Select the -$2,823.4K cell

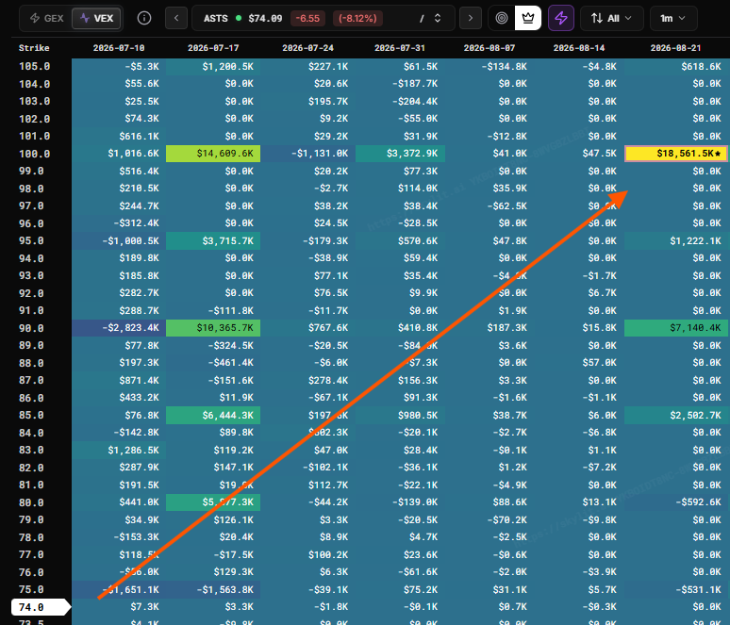[x=119, y=328]
